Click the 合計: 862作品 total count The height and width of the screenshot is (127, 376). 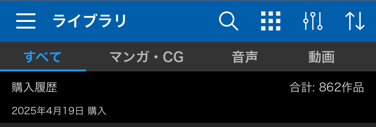pos(327,88)
